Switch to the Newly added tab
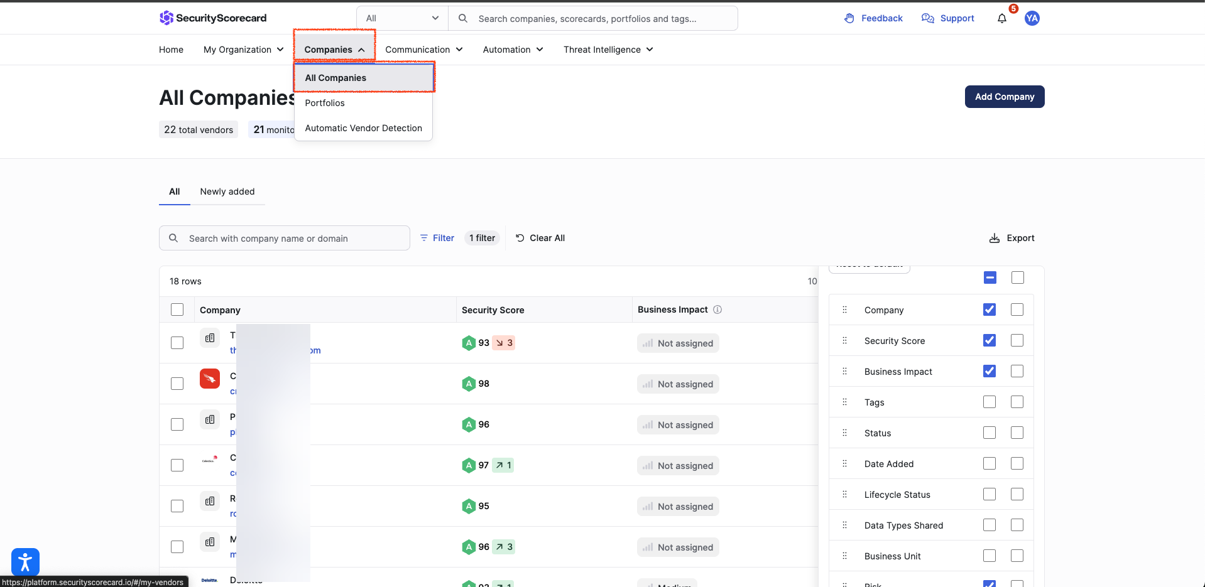 (x=227, y=191)
